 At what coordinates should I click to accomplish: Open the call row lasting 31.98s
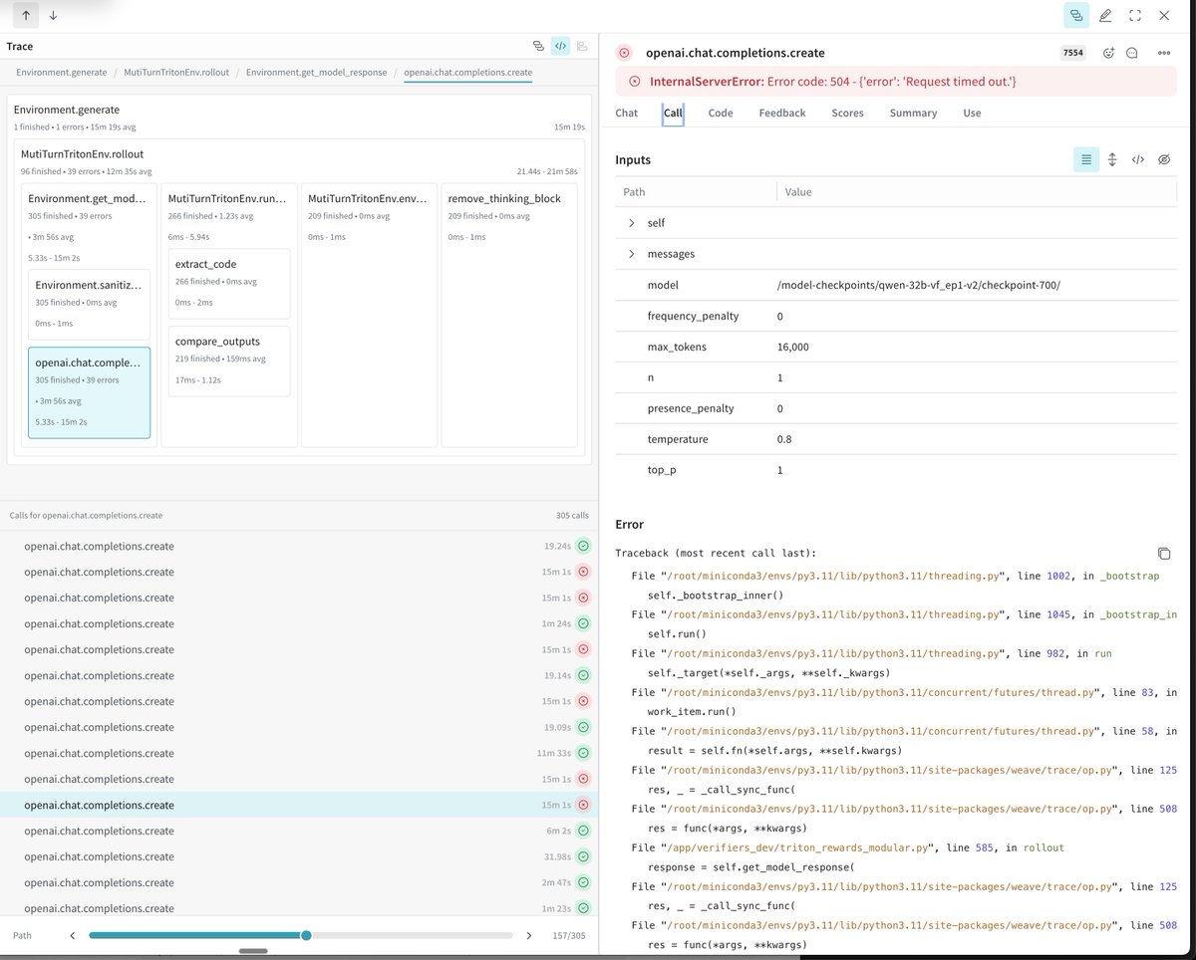pos(299,856)
